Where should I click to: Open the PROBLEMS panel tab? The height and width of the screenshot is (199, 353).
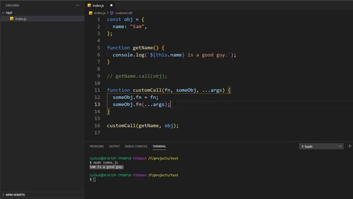tap(97, 146)
